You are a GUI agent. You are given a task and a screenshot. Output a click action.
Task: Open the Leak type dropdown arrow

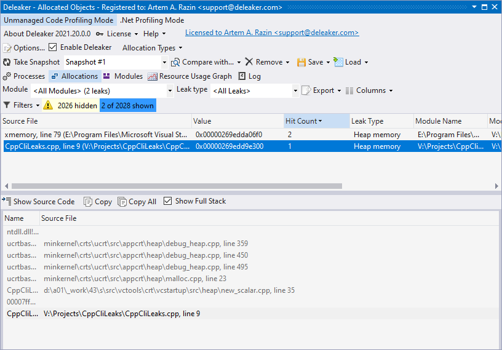[x=295, y=91]
